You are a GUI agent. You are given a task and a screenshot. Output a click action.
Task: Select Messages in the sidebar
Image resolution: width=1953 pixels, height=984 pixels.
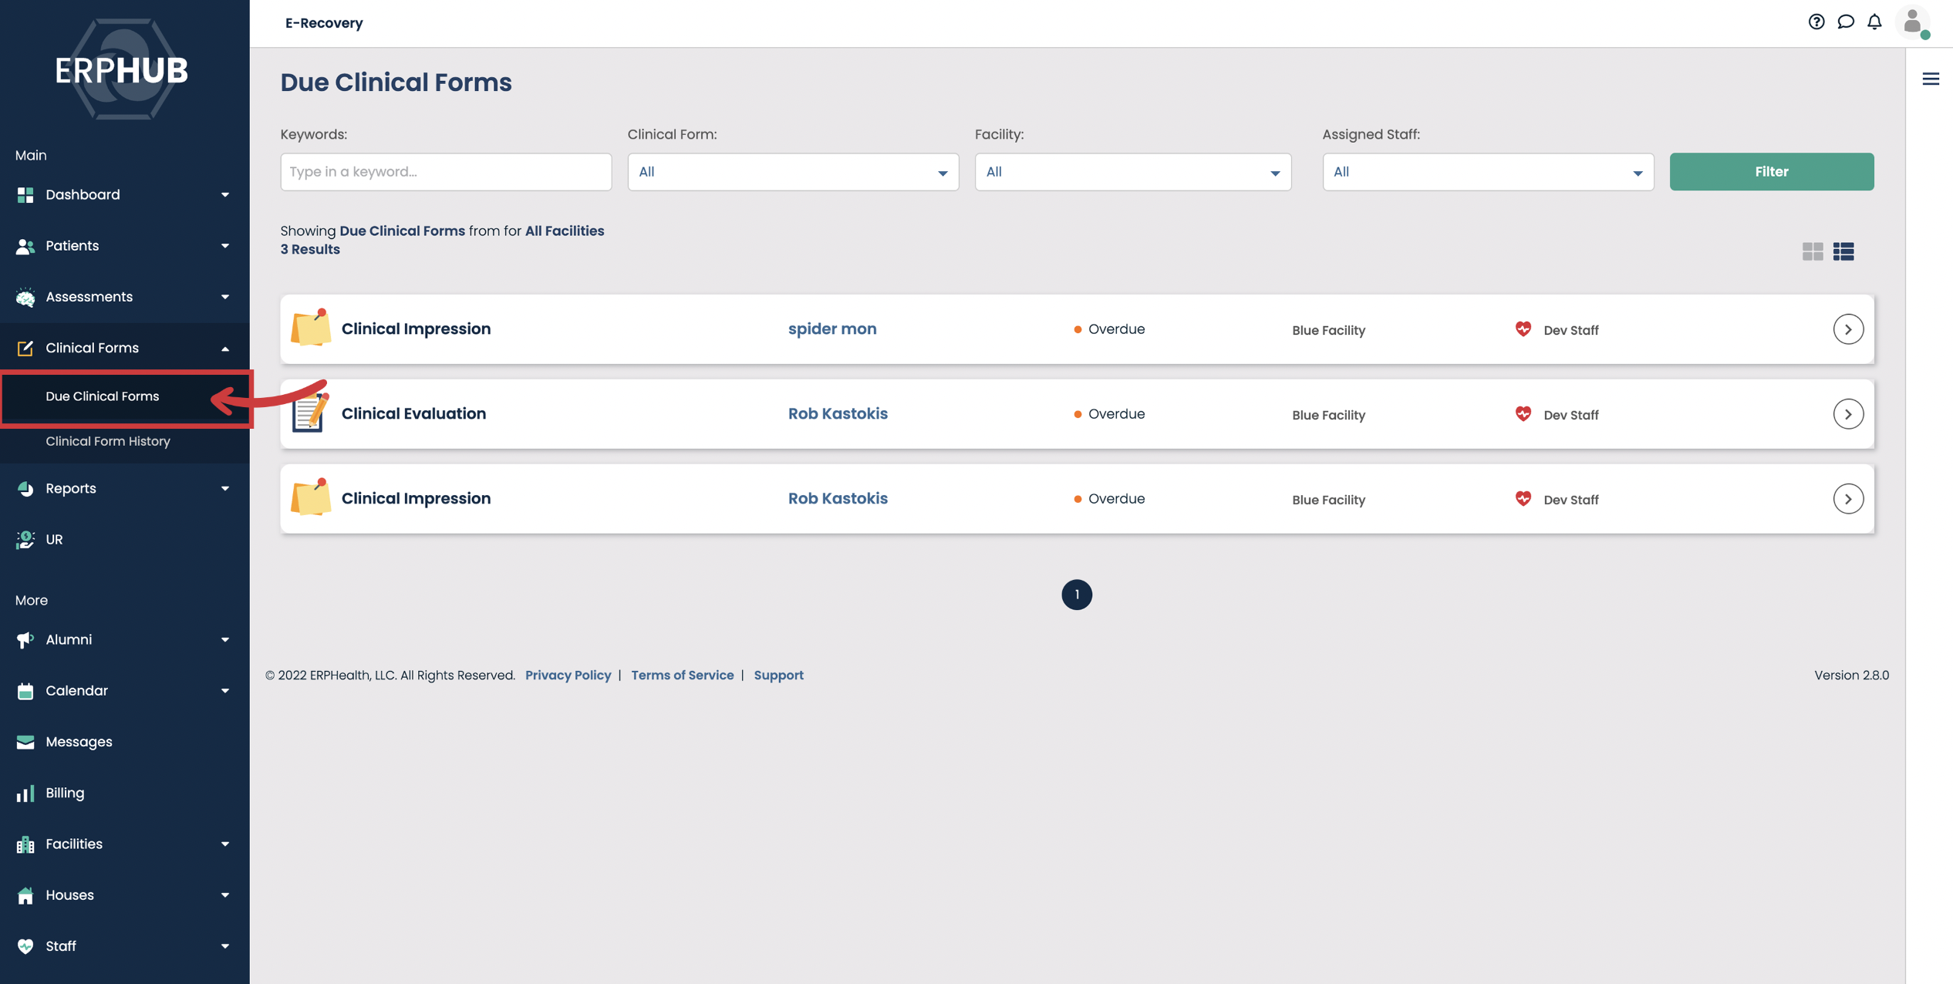click(79, 742)
